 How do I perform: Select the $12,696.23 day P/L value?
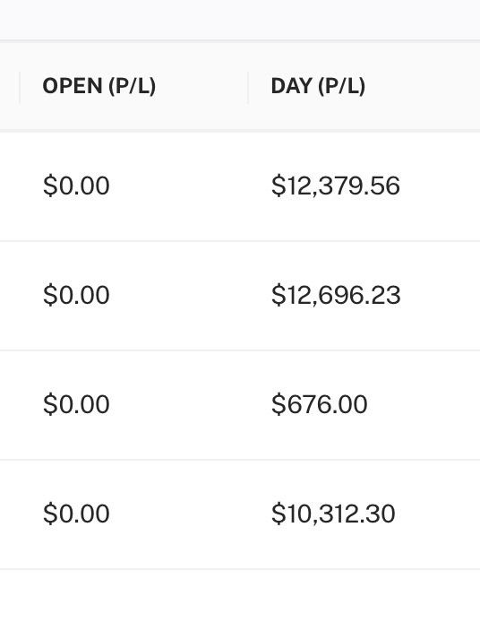click(x=336, y=295)
